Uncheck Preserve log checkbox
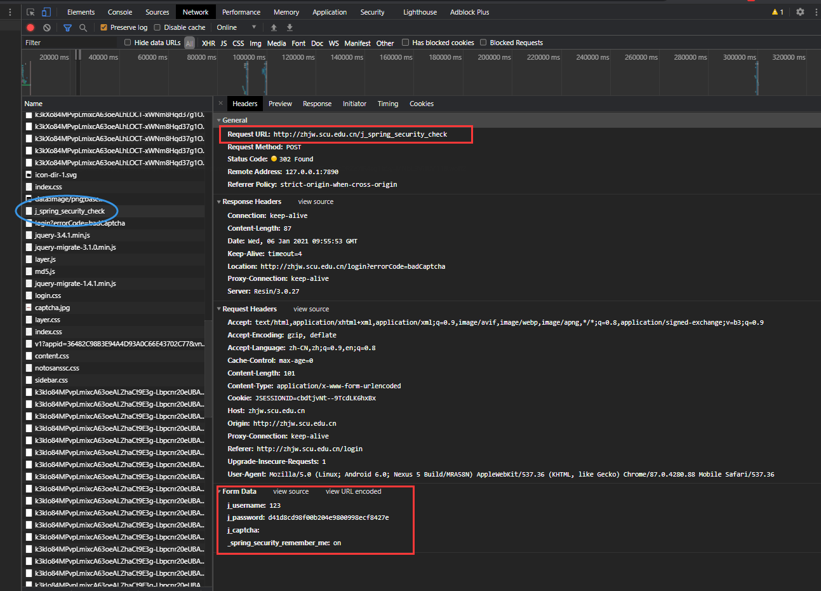Viewport: 821px width, 591px height. coord(104,27)
